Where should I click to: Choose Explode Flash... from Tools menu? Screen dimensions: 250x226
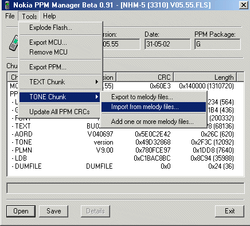[61, 28]
